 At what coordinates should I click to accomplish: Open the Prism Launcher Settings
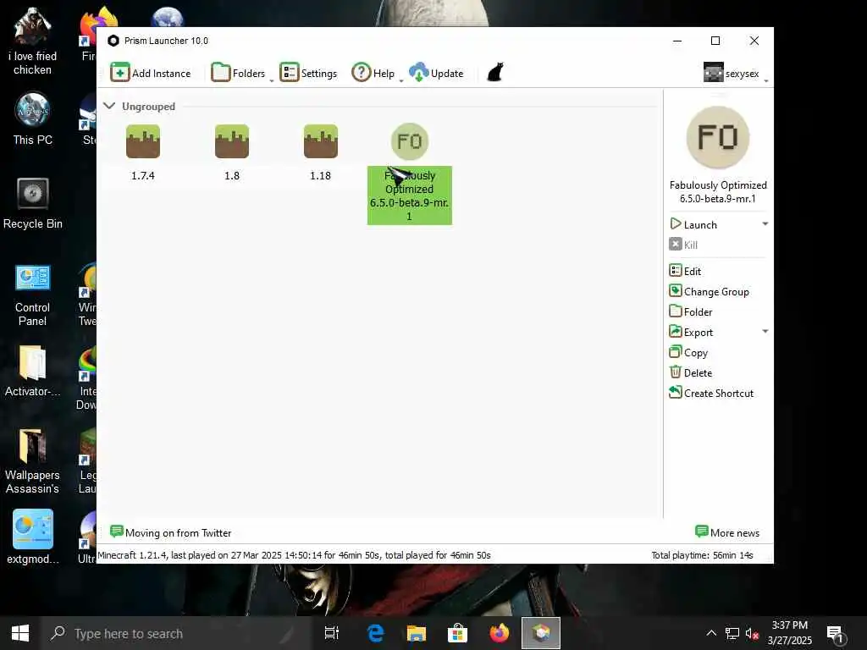tap(308, 73)
